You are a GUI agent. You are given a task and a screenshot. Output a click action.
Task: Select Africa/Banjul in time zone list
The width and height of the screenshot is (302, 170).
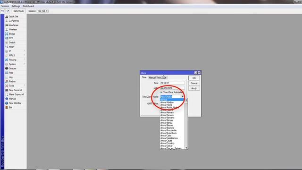172,123
